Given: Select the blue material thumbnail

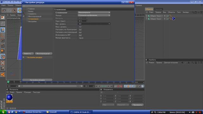Looking at the screenshot, I should [x=10, y=98].
